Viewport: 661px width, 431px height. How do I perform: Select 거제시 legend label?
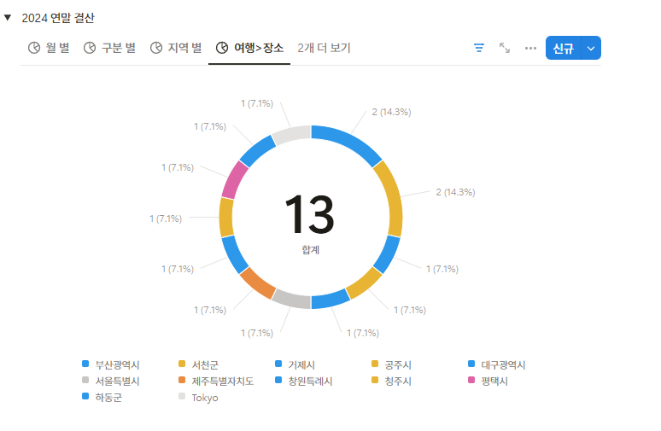pyautogui.click(x=301, y=364)
